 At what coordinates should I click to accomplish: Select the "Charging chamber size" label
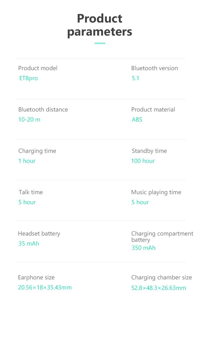pyautogui.click(x=161, y=277)
